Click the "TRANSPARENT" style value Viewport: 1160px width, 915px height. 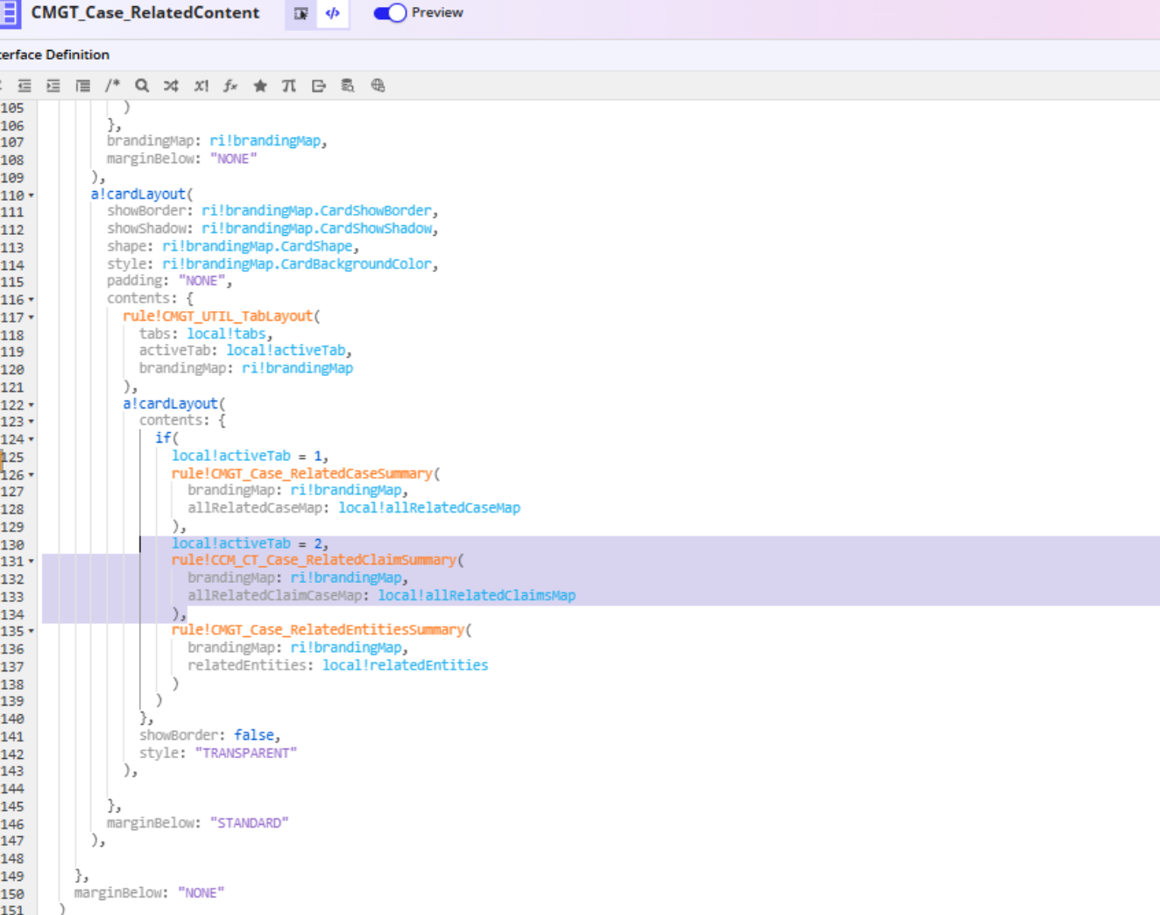(246, 753)
